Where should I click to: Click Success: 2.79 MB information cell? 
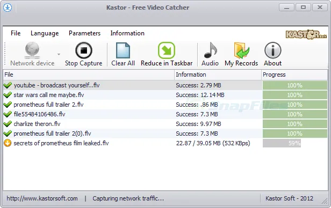pos(198,85)
